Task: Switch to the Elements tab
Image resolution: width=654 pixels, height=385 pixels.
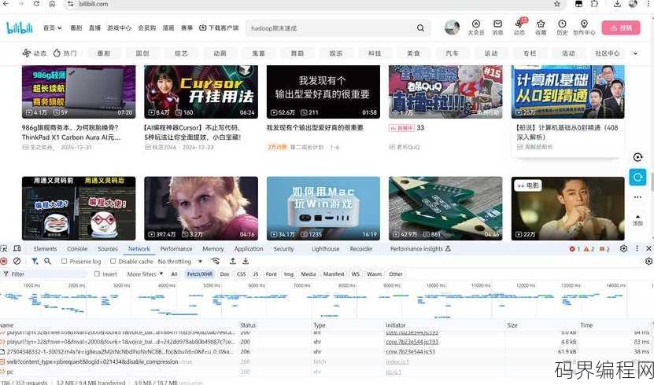Action: click(x=45, y=248)
